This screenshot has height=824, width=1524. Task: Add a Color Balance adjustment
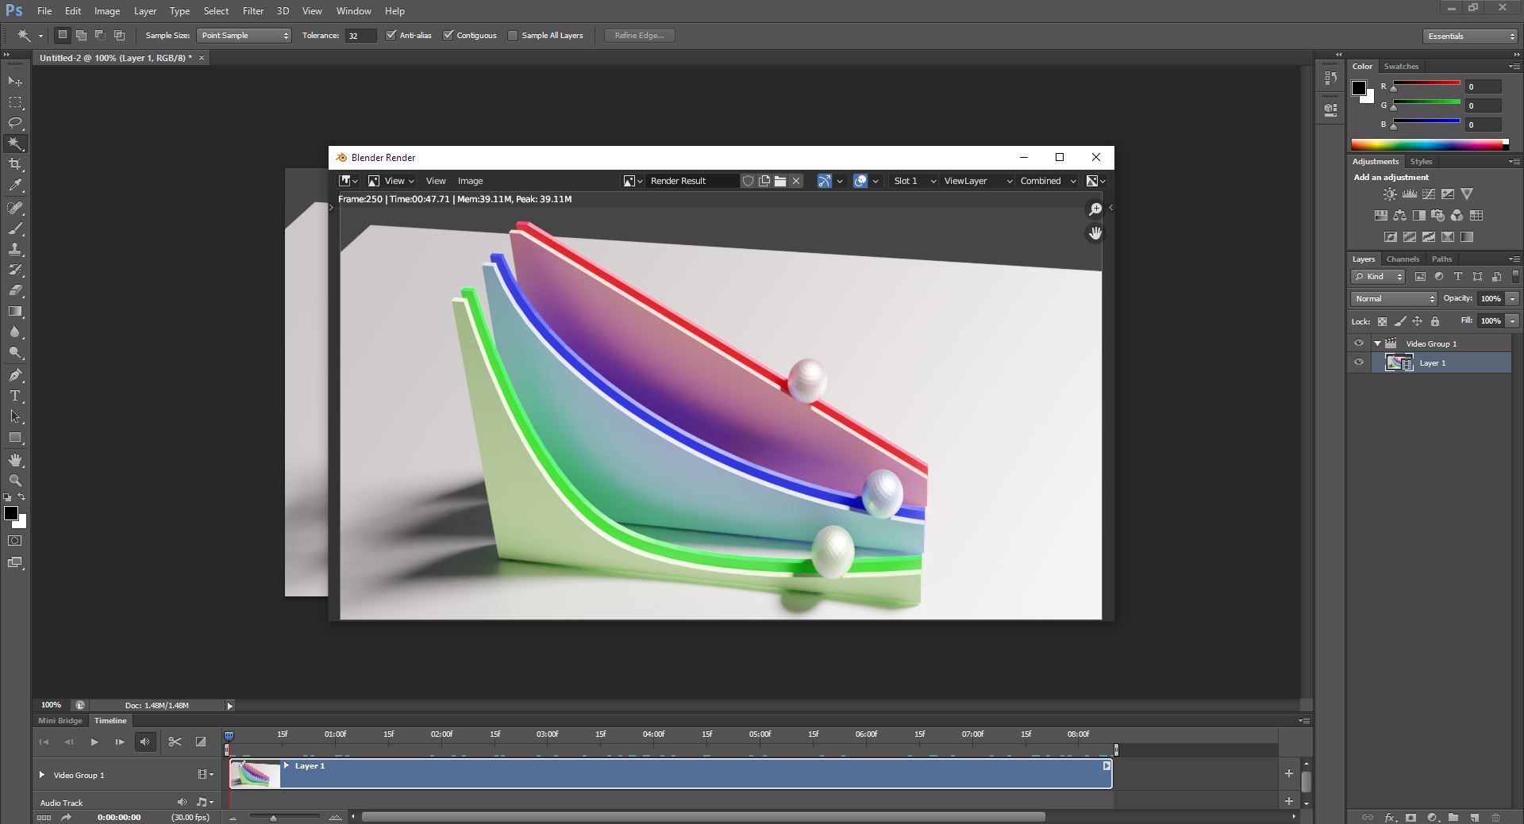click(x=1399, y=216)
